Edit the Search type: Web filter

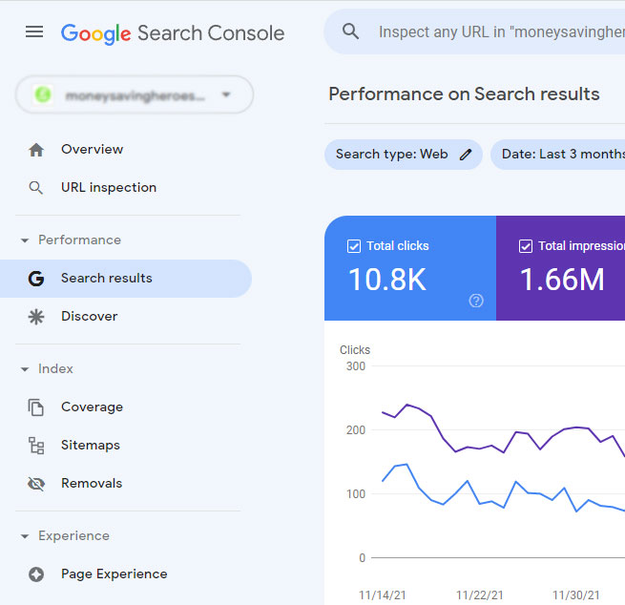point(404,155)
